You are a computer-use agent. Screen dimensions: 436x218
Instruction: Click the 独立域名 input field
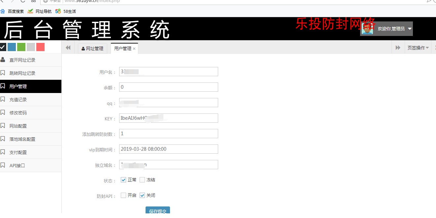tap(169, 165)
